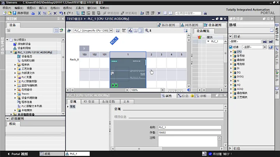The image size is (280, 157).
Task: Expand the 程序块 folder
Action: tap(15, 65)
